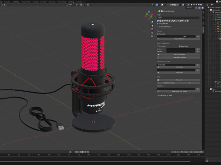Toggle viewport overlays icon in header
The image size is (221, 165).
click(162, 5)
